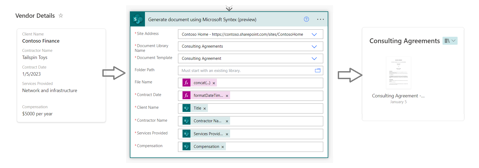Open the action's ellipsis menu
Screen dimensions: 479x168
click(320, 19)
